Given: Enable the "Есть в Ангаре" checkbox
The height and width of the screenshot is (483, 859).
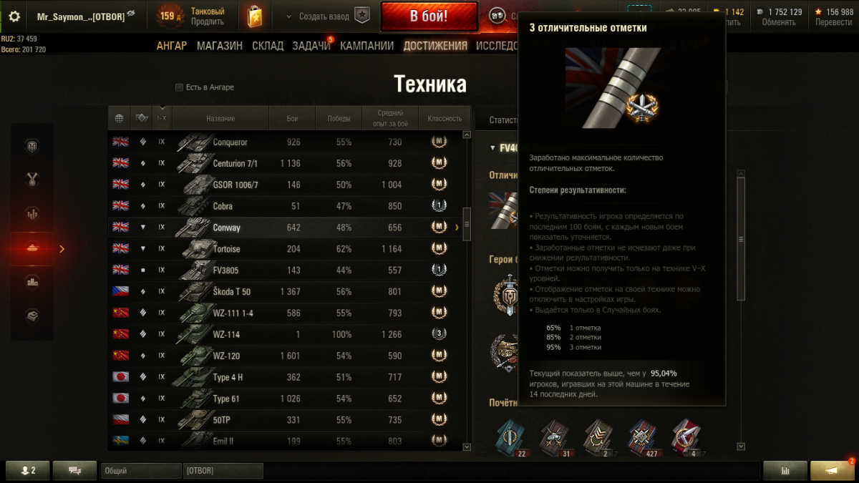Looking at the screenshot, I should (179, 87).
